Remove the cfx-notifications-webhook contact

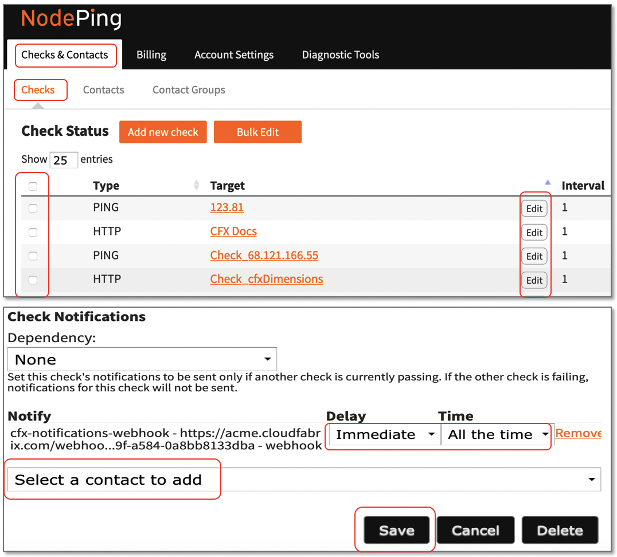(x=578, y=434)
